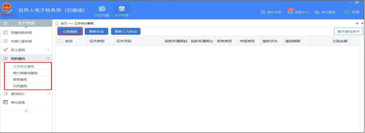Open 消息中心 with unread badge
Image resolution: width=365 pixels, height=133 pixels.
298,11
